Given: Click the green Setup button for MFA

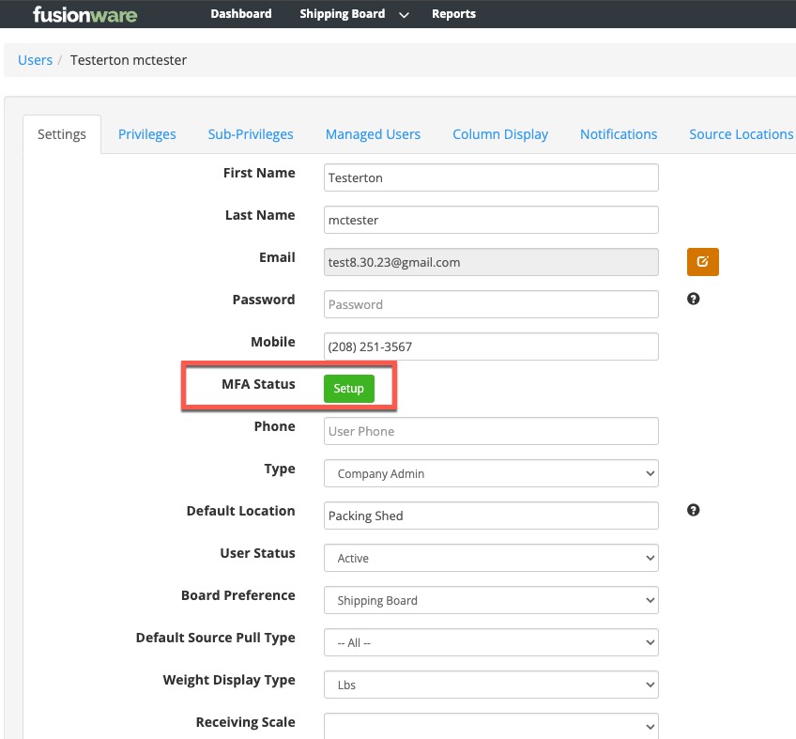Looking at the screenshot, I should (x=348, y=388).
